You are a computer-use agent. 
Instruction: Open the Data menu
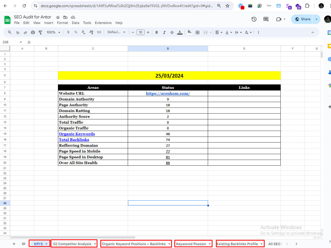pyautogui.click(x=75, y=23)
